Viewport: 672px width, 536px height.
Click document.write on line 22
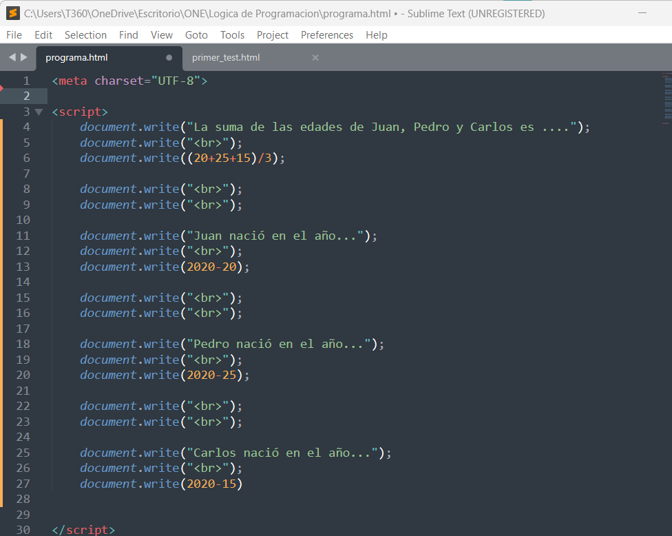(129, 406)
